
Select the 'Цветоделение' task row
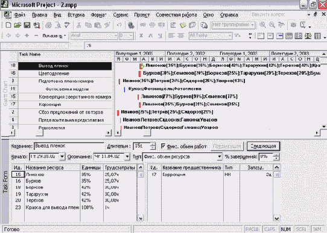pos(65,73)
